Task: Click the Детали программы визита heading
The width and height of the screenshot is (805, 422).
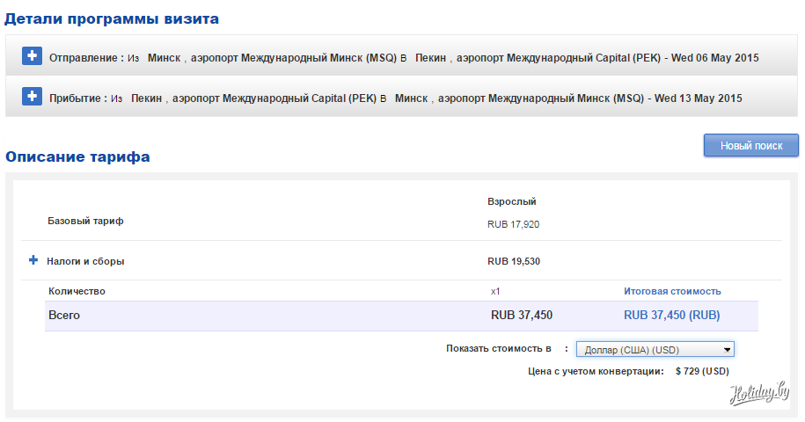Action: pyautogui.click(x=113, y=18)
